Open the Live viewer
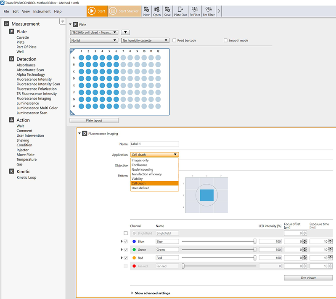The image size is (336, 299). (308, 278)
